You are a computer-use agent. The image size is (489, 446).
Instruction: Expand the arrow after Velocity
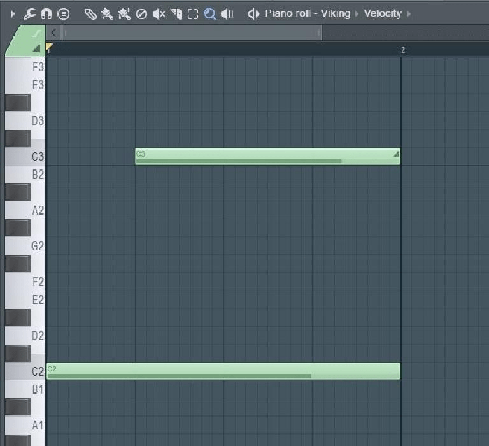pos(409,14)
